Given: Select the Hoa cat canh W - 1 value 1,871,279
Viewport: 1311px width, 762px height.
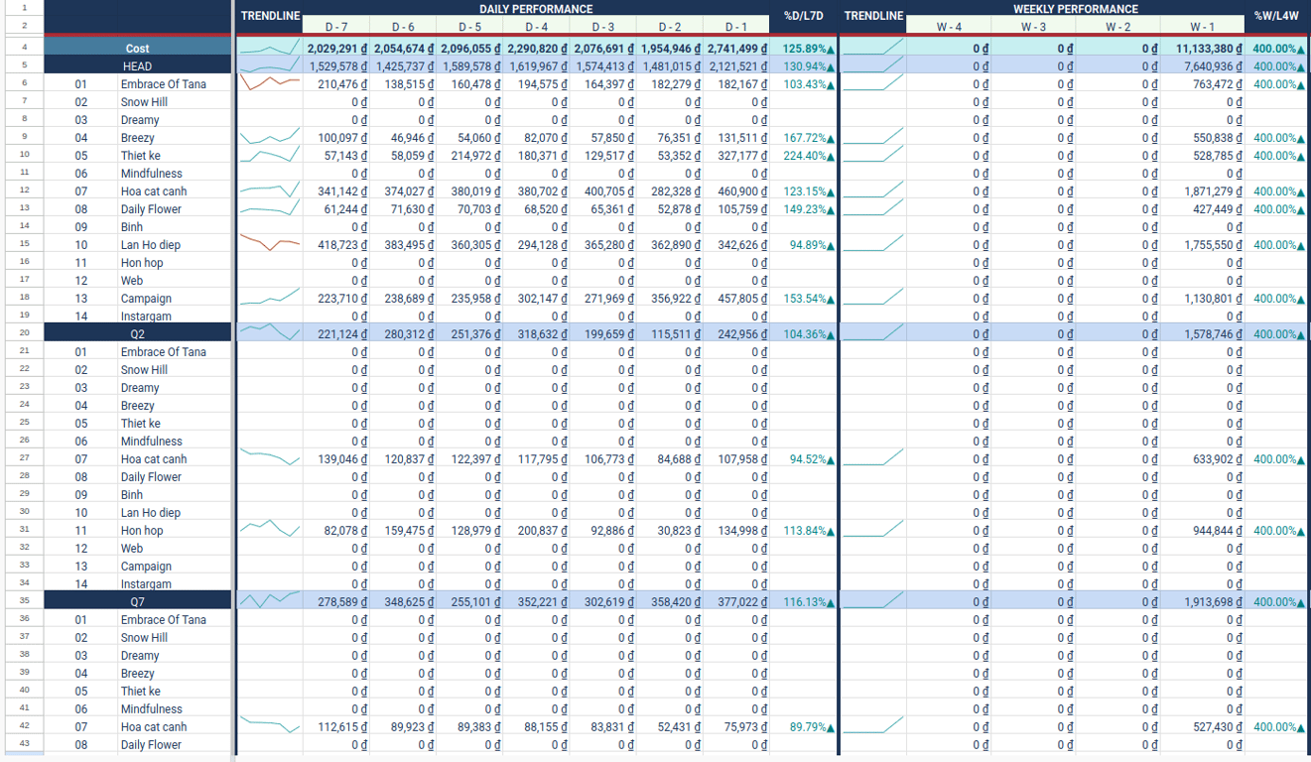Looking at the screenshot, I should tap(1202, 190).
